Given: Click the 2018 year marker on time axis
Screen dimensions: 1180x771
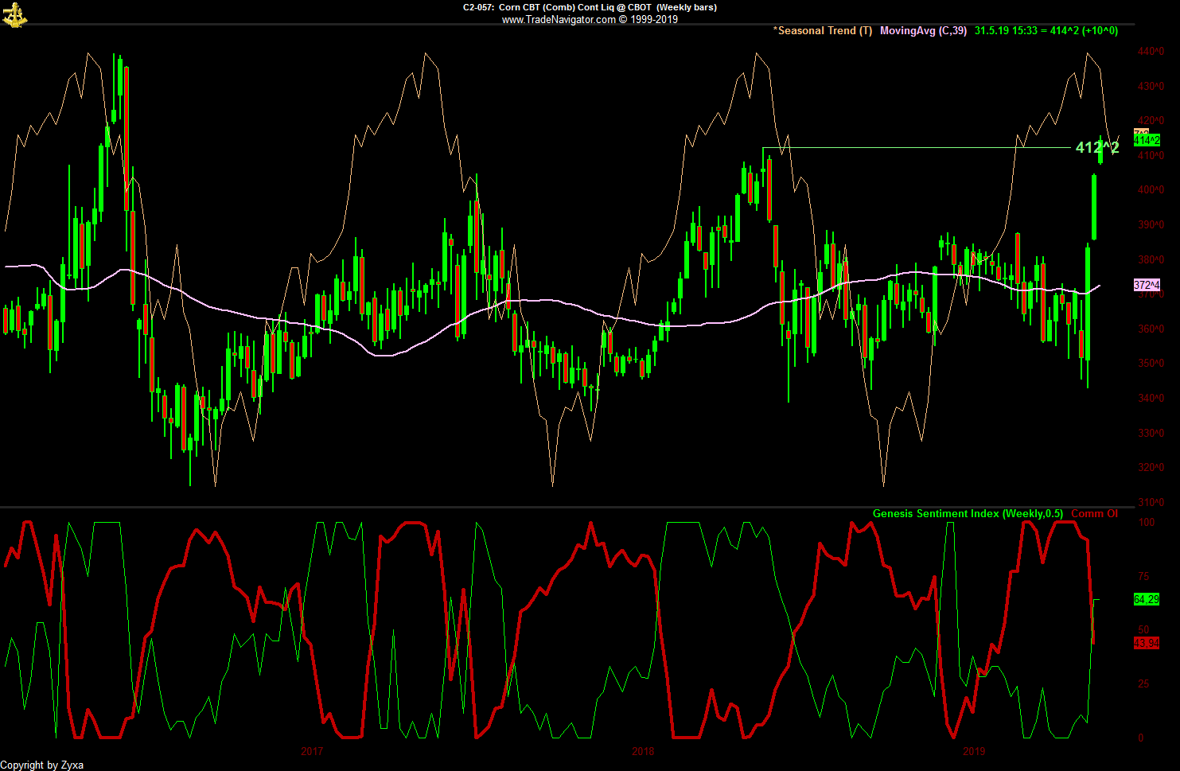Looking at the screenshot, I should (x=643, y=751).
